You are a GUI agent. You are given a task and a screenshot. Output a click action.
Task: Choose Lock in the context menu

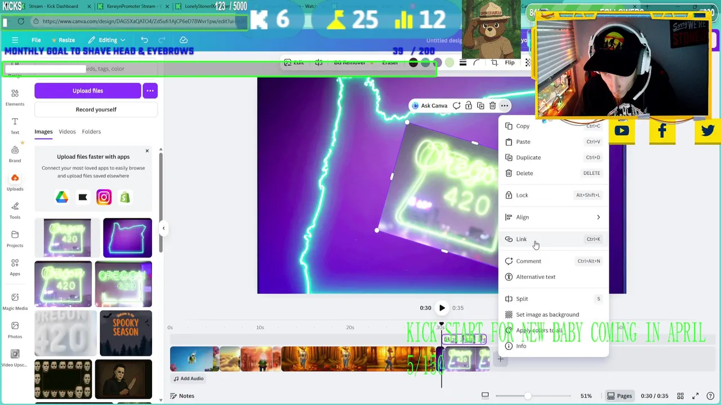(553, 195)
